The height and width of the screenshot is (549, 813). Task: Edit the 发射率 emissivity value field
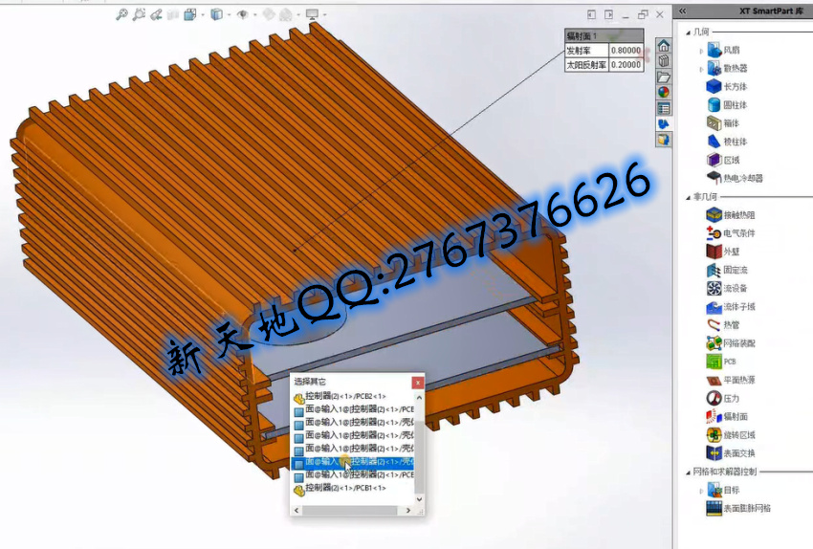coord(626,51)
